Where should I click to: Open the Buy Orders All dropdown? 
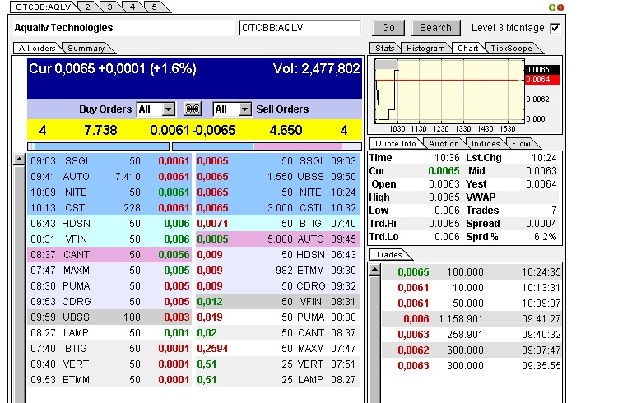coord(156,109)
